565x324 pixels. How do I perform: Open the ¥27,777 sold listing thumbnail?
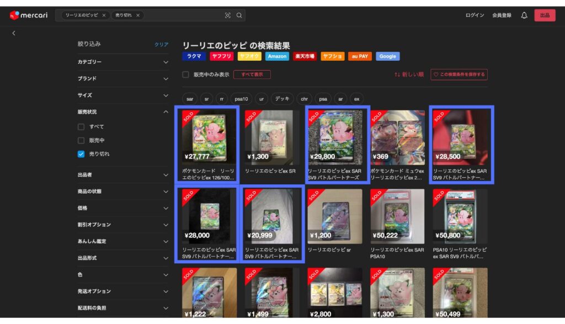click(209, 137)
